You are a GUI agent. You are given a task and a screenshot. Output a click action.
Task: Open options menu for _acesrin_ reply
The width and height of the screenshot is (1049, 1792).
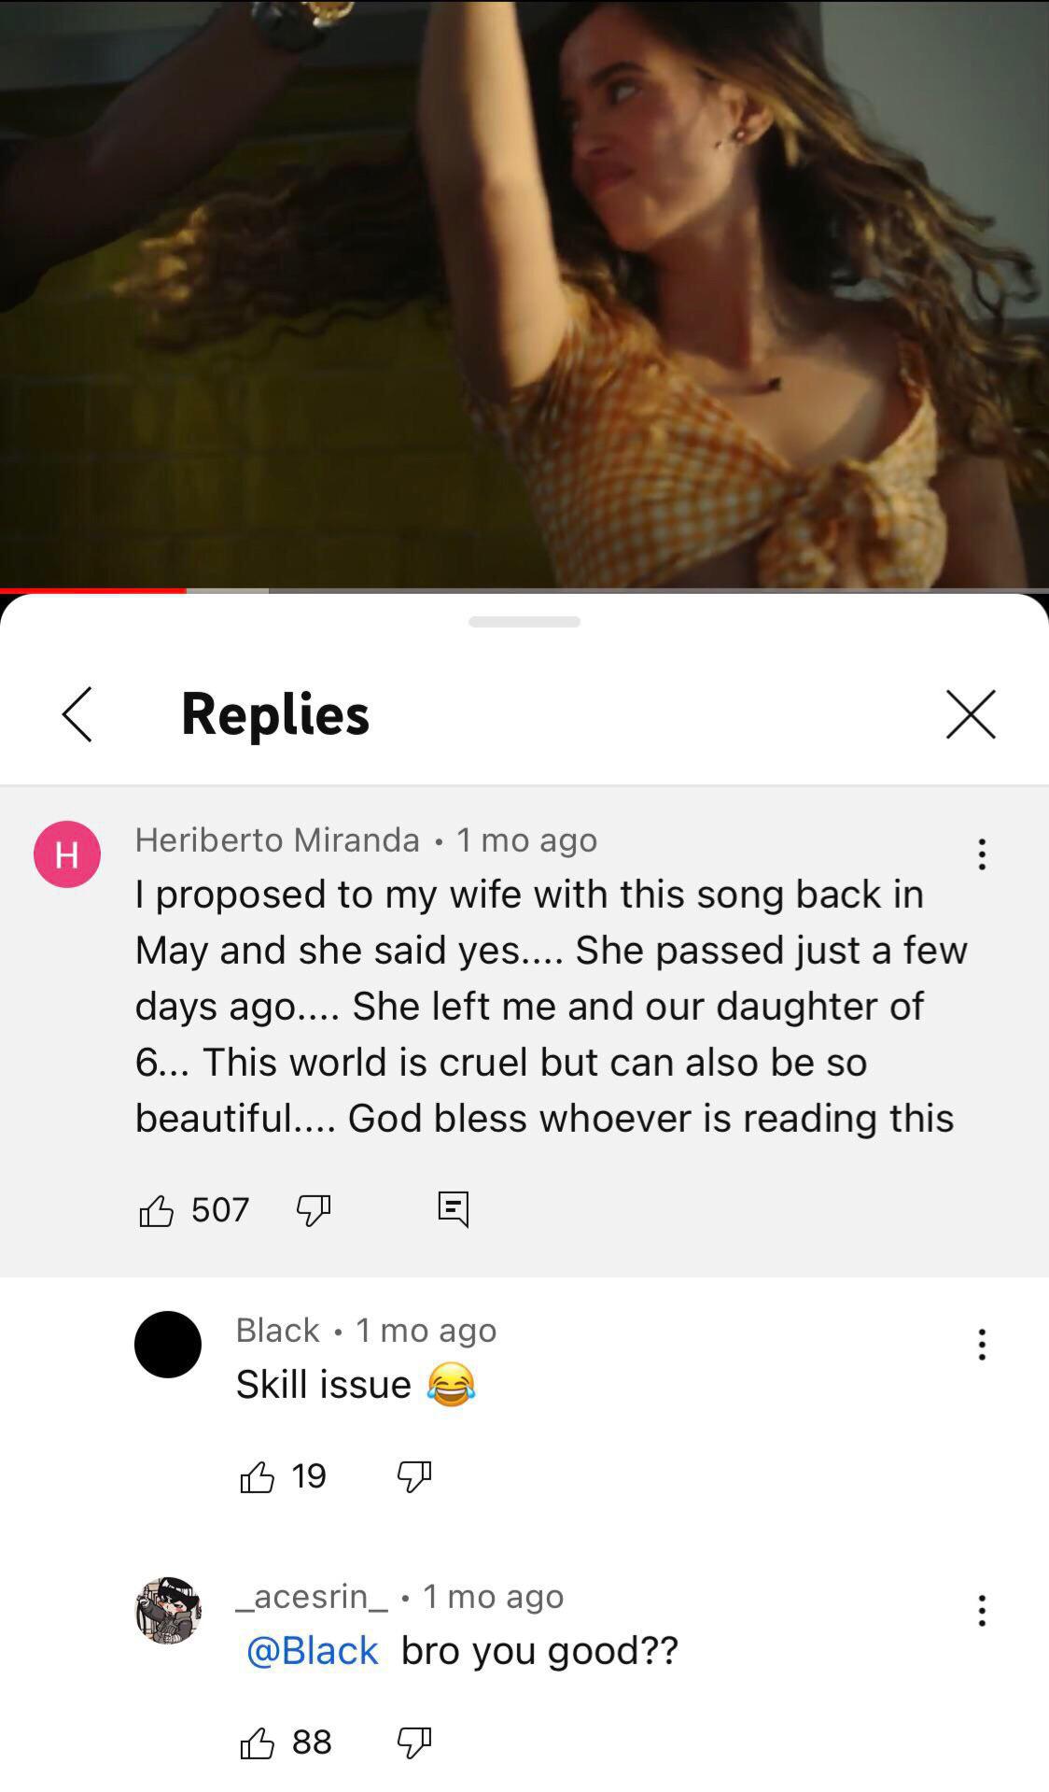coord(982,1611)
